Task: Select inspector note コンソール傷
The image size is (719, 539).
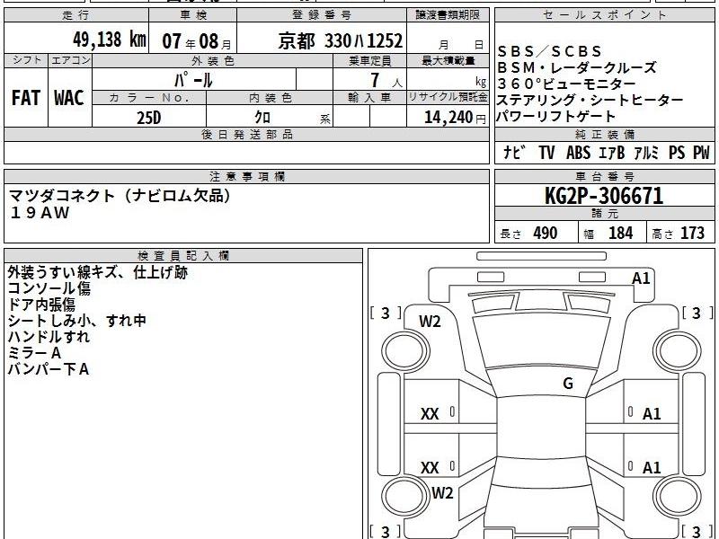Action: pos(49,288)
